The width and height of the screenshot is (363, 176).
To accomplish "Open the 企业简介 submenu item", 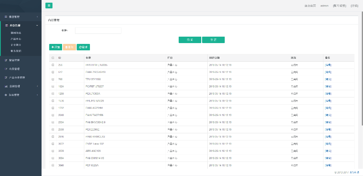I will (16, 45).
